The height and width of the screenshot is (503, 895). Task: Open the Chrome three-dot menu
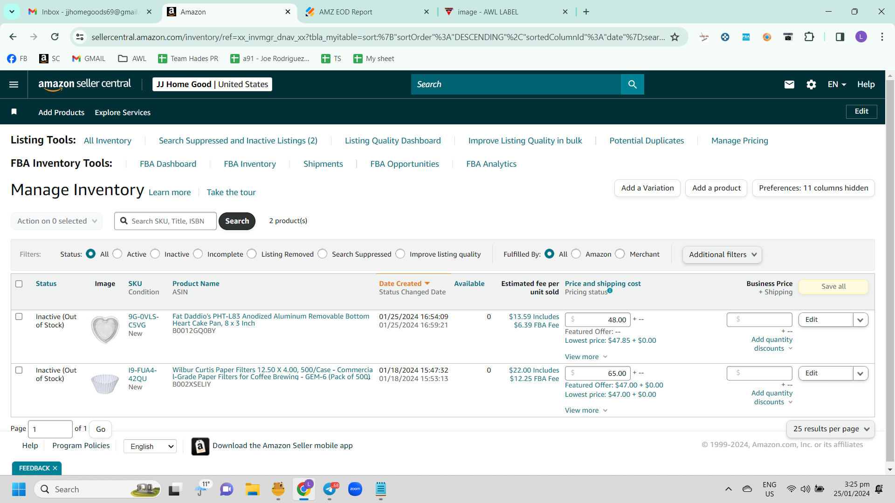[x=882, y=37]
